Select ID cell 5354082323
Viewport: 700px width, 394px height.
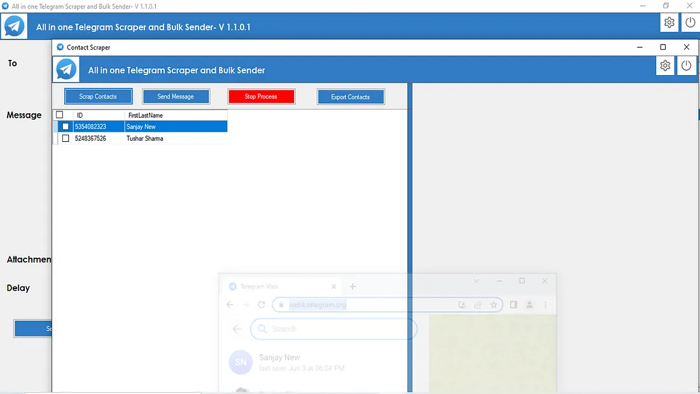pyautogui.click(x=99, y=127)
